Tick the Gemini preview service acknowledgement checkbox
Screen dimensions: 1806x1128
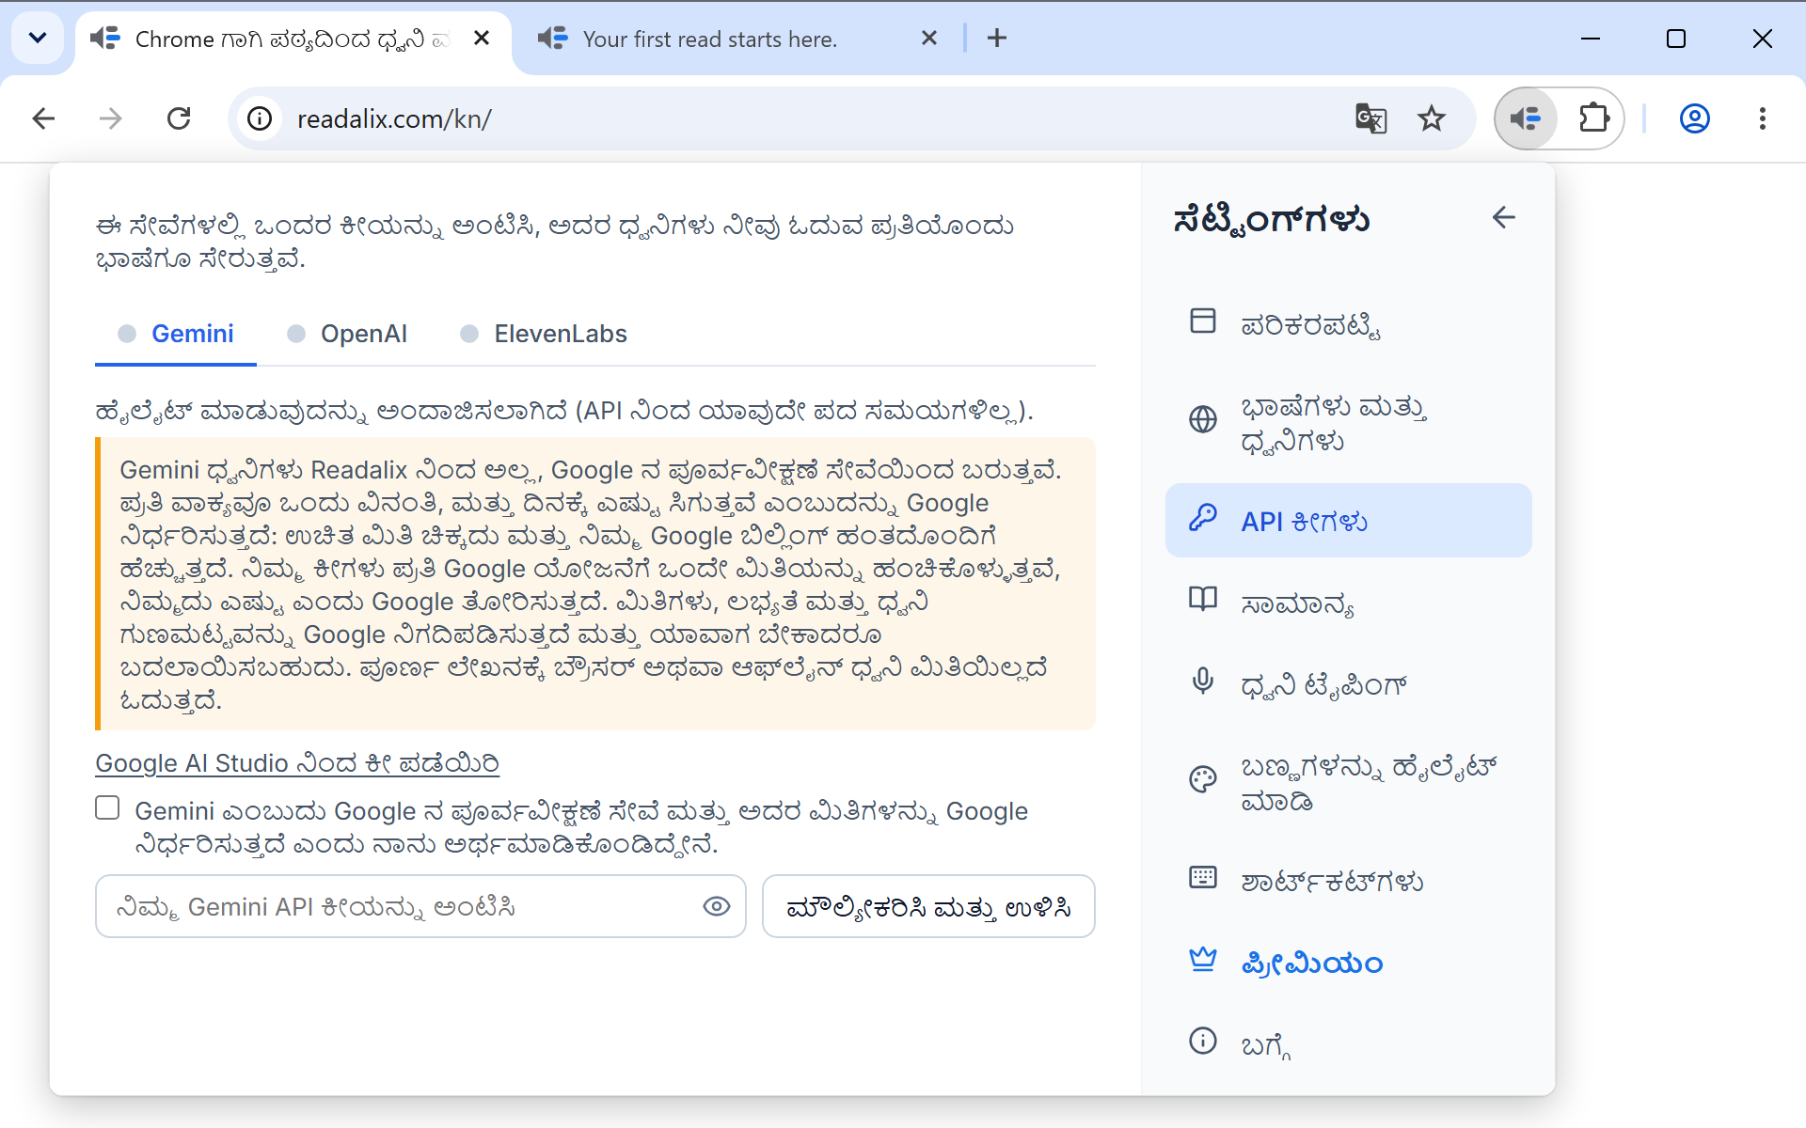coord(107,808)
